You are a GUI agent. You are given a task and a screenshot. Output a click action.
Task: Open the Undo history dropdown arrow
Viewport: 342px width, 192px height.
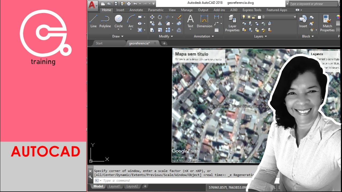(x=140, y=4)
